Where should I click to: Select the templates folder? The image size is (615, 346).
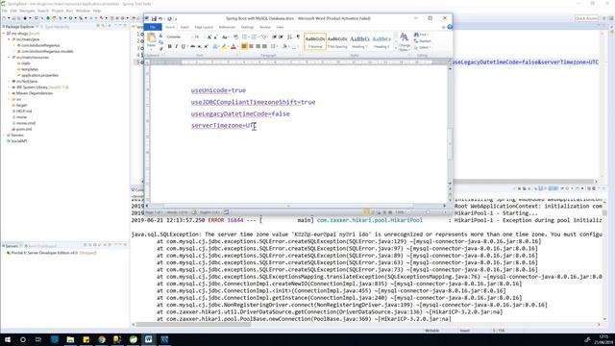30,69
